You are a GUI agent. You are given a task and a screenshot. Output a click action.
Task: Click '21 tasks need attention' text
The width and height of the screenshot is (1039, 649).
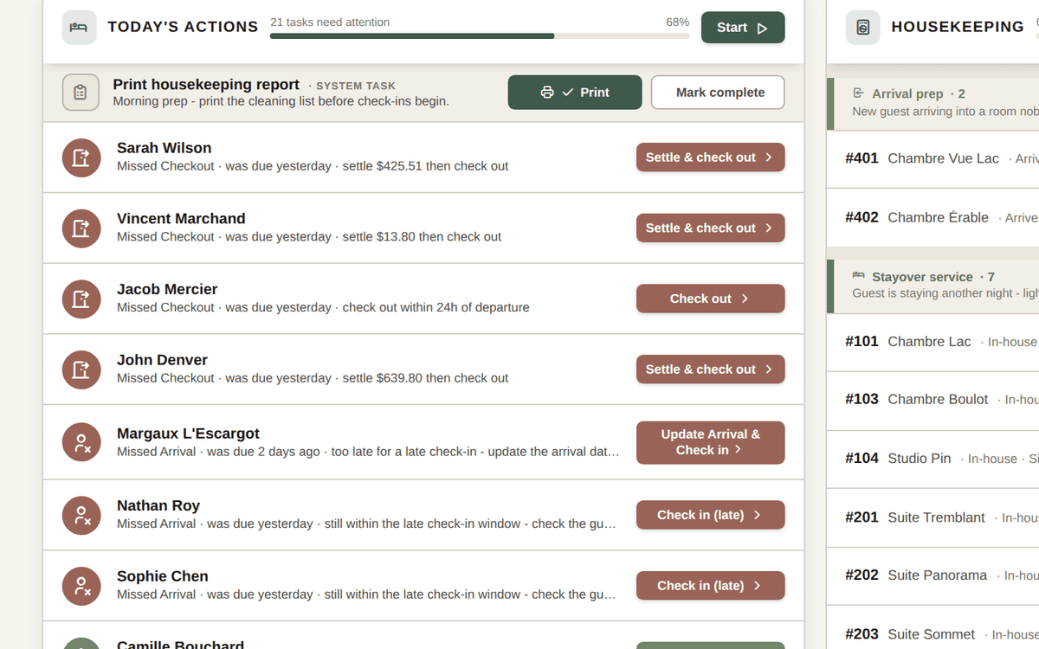(x=330, y=22)
